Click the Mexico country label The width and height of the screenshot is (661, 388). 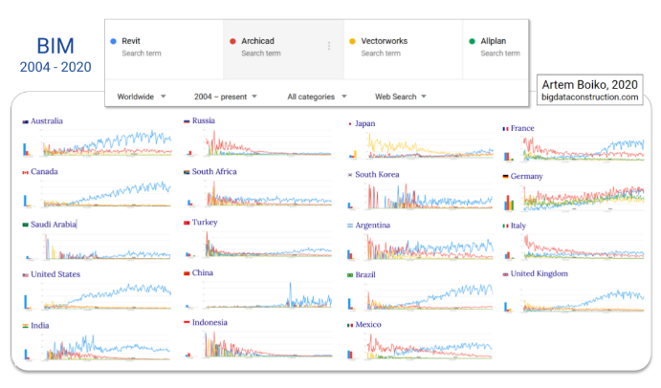coord(368,324)
